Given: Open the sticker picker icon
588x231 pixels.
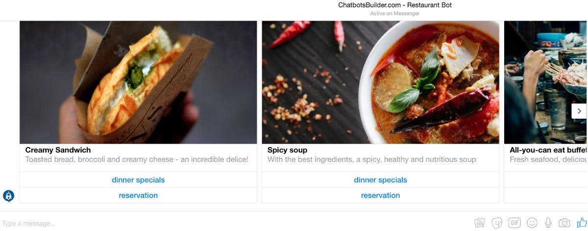Looking at the screenshot, I should pyautogui.click(x=497, y=223).
